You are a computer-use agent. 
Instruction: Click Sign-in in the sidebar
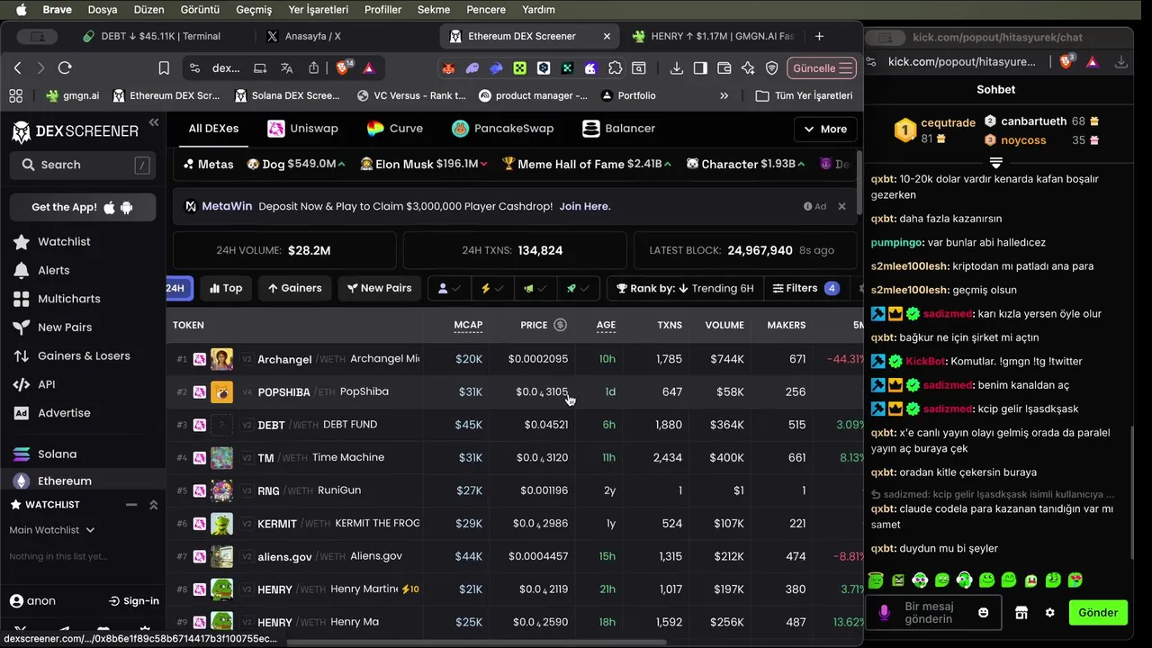coord(134,601)
